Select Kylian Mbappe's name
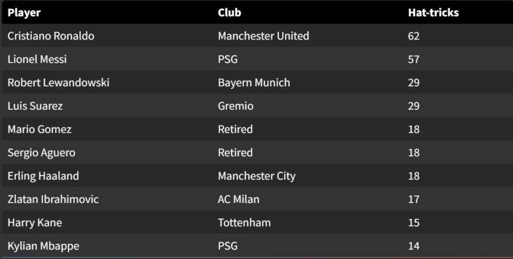The image size is (513, 259). (x=44, y=246)
